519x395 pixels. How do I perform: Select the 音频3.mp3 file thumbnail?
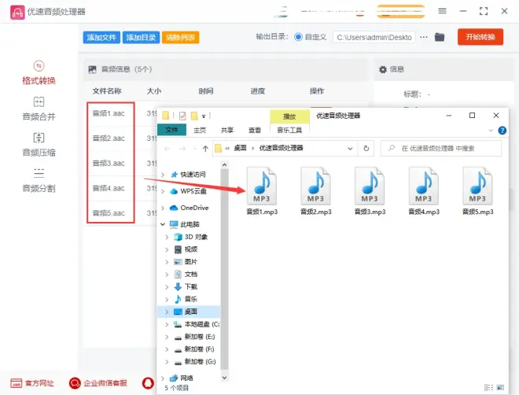point(370,191)
